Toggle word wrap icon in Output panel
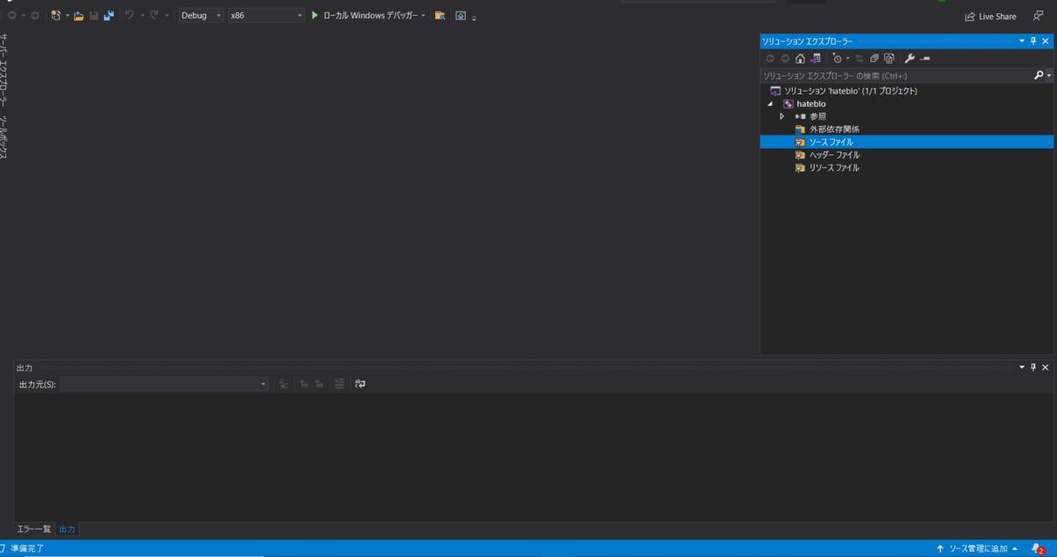This screenshot has height=557, width=1057. click(360, 383)
